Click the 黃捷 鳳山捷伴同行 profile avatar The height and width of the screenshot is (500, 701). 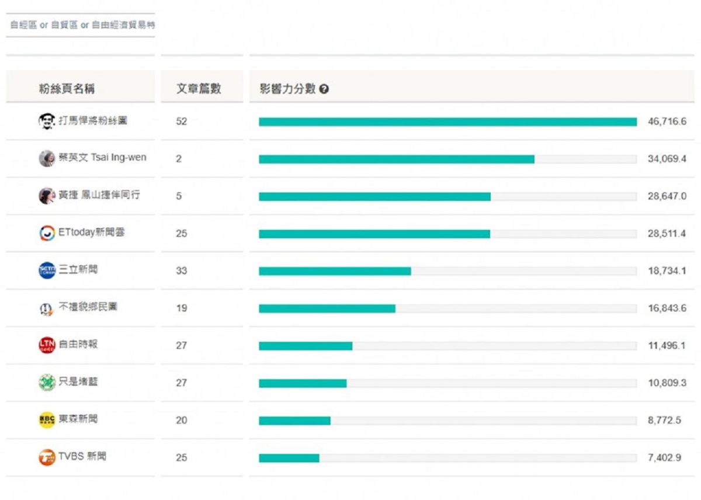(47, 196)
